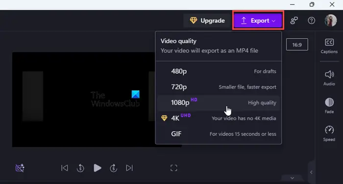Select GIF export option
This screenshot has height=184, width=343.
tap(219, 134)
